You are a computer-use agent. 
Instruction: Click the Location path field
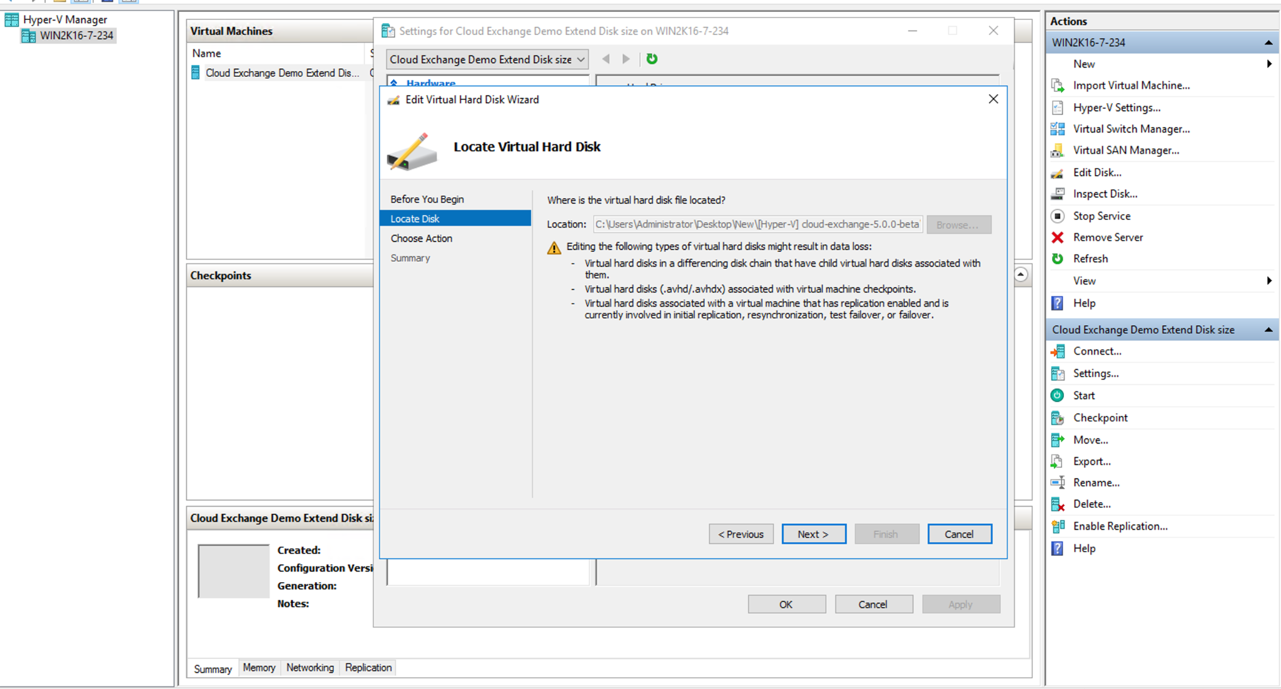[757, 224]
